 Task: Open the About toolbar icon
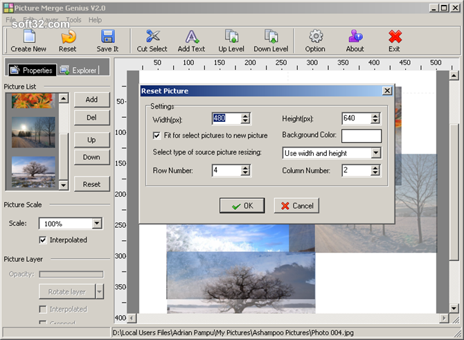(355, 36)
